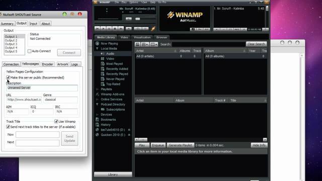Open the Connection sub-tab
Viewport: 322px width, 181px height.
(x=11, y=64)
